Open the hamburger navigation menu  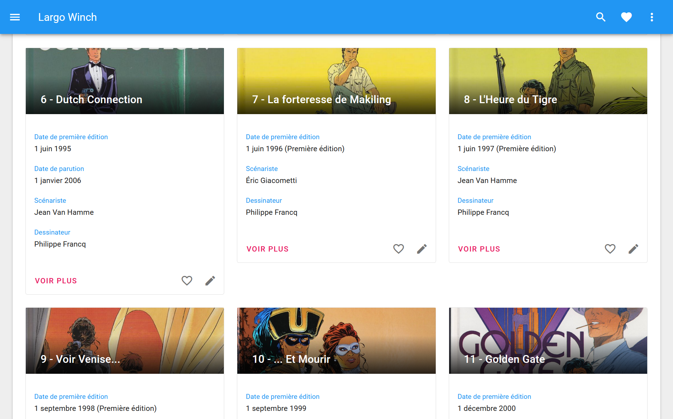(15, 17)
